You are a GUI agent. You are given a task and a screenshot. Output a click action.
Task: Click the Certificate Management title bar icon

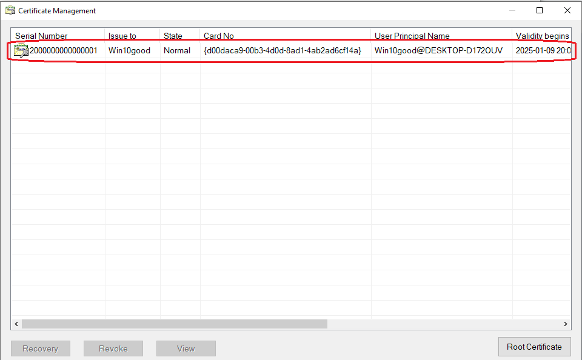pyautogui.click(x=10, y=10)
